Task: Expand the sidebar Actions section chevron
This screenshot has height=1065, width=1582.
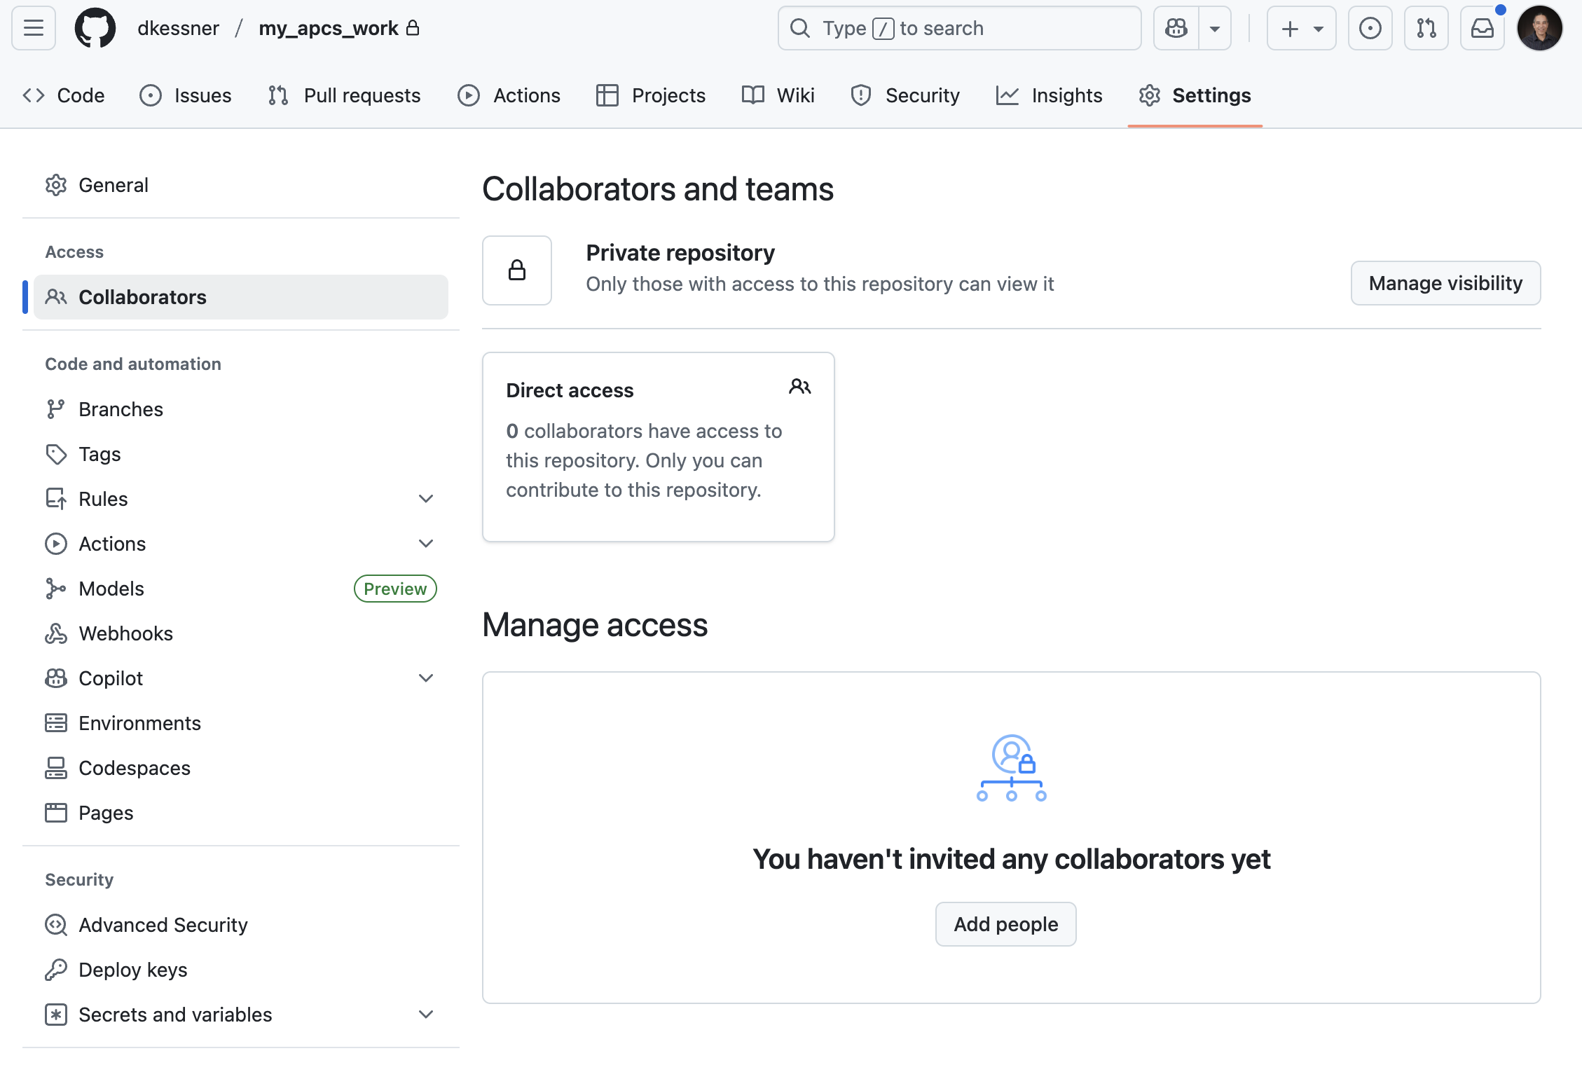Action: pos(426,544)
